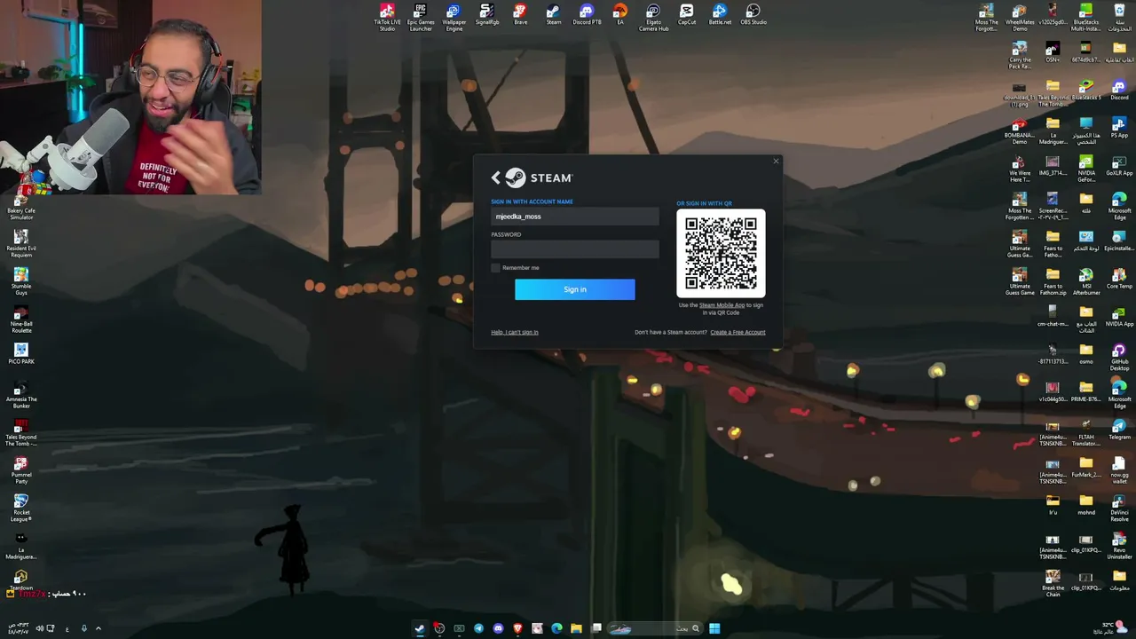Launch CapCut from the desktop
Image resolution: width=1136 pixels, height=639 pixels.
[687, 15]
